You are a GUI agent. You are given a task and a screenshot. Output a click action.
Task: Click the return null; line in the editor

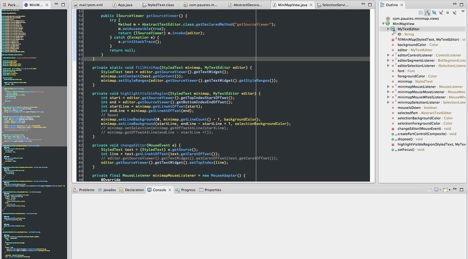click(x=122, y=50)
